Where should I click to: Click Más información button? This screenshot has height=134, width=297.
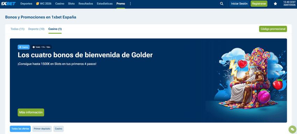coord(31,112)
